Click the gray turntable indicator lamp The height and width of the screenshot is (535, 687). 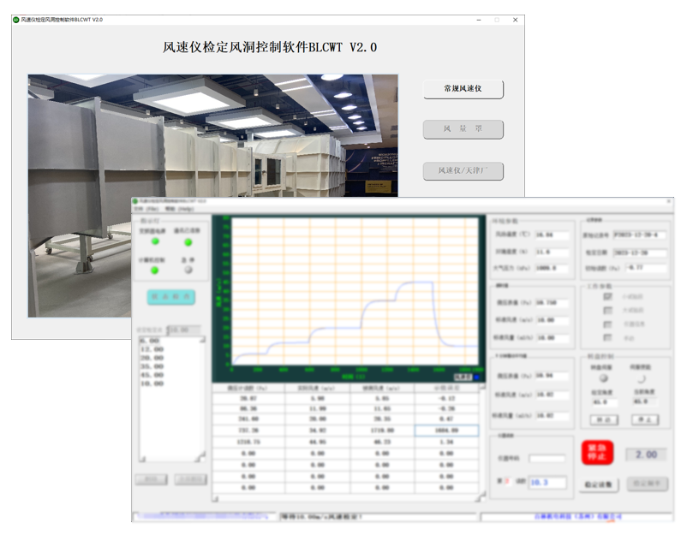click(x=604, y=378)
